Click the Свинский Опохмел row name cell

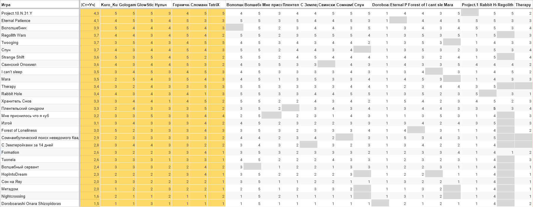click(x=40, y=64)
